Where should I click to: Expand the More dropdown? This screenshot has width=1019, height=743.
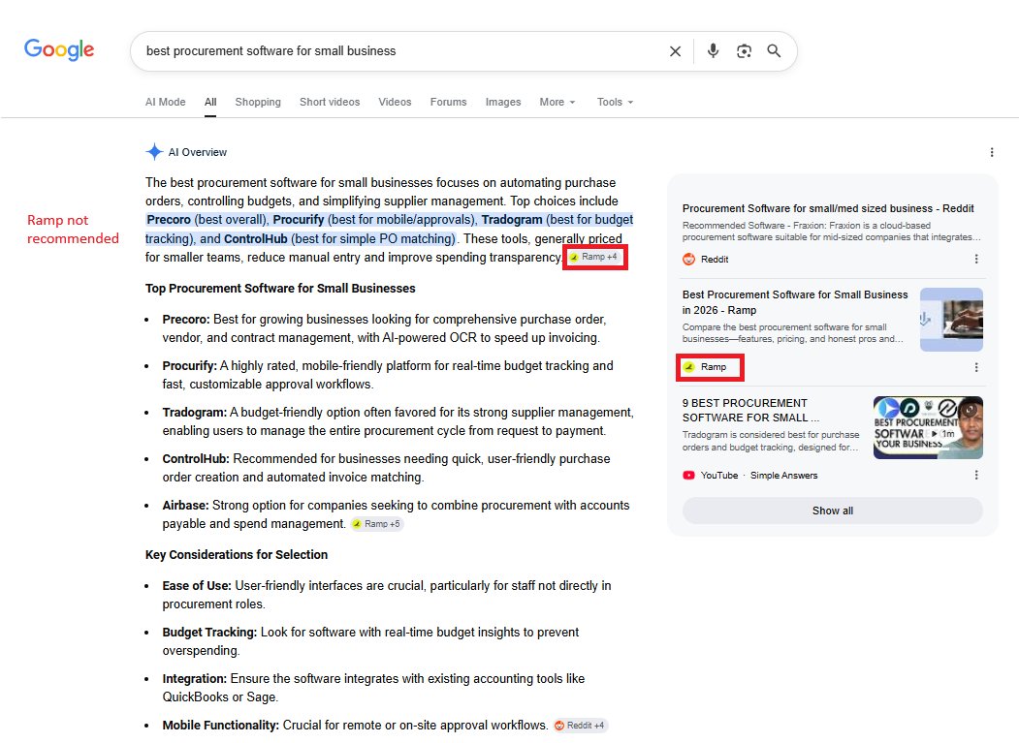coord(557,102)
